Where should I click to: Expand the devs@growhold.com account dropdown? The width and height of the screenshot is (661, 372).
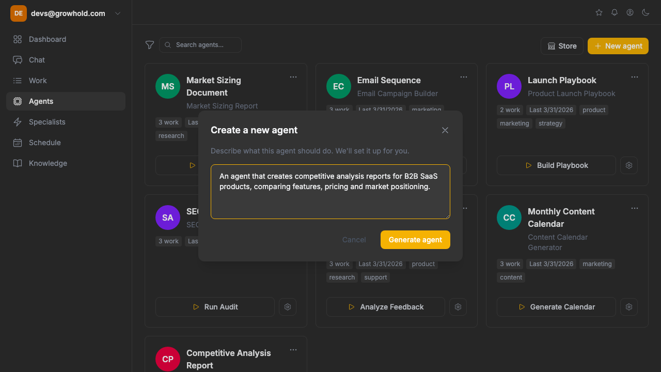coord(118,13)
